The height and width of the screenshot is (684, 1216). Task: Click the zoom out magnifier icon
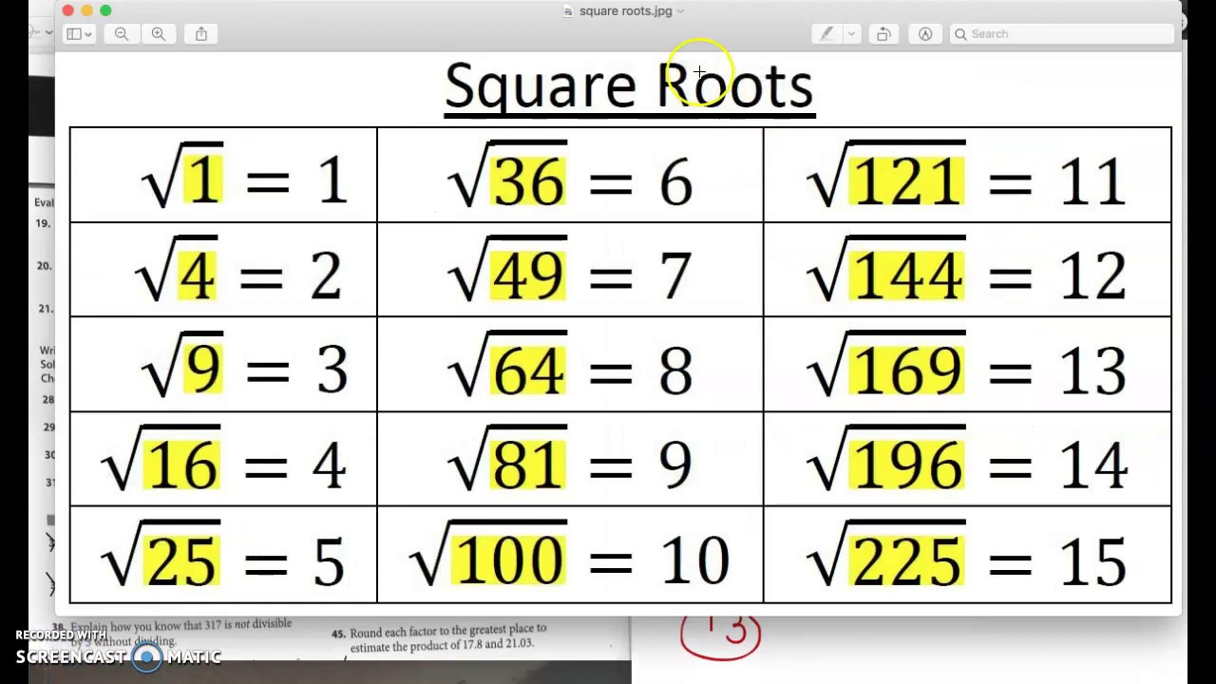(122, 34)
